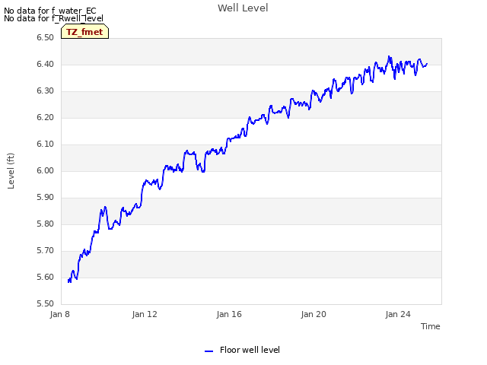Click the 5.90 y-axis value
Viewport: 487px width, 365px height.
tap(46, 198)
